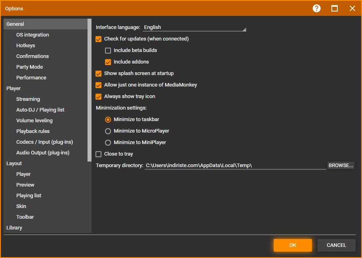Viewport: 362px width, 258px height.
Task: Enable Close to tray checkbox
Action: 99,154
